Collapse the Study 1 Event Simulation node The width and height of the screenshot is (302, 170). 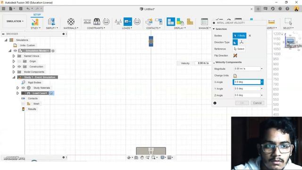pyautogui.click(x=14, y=77)
